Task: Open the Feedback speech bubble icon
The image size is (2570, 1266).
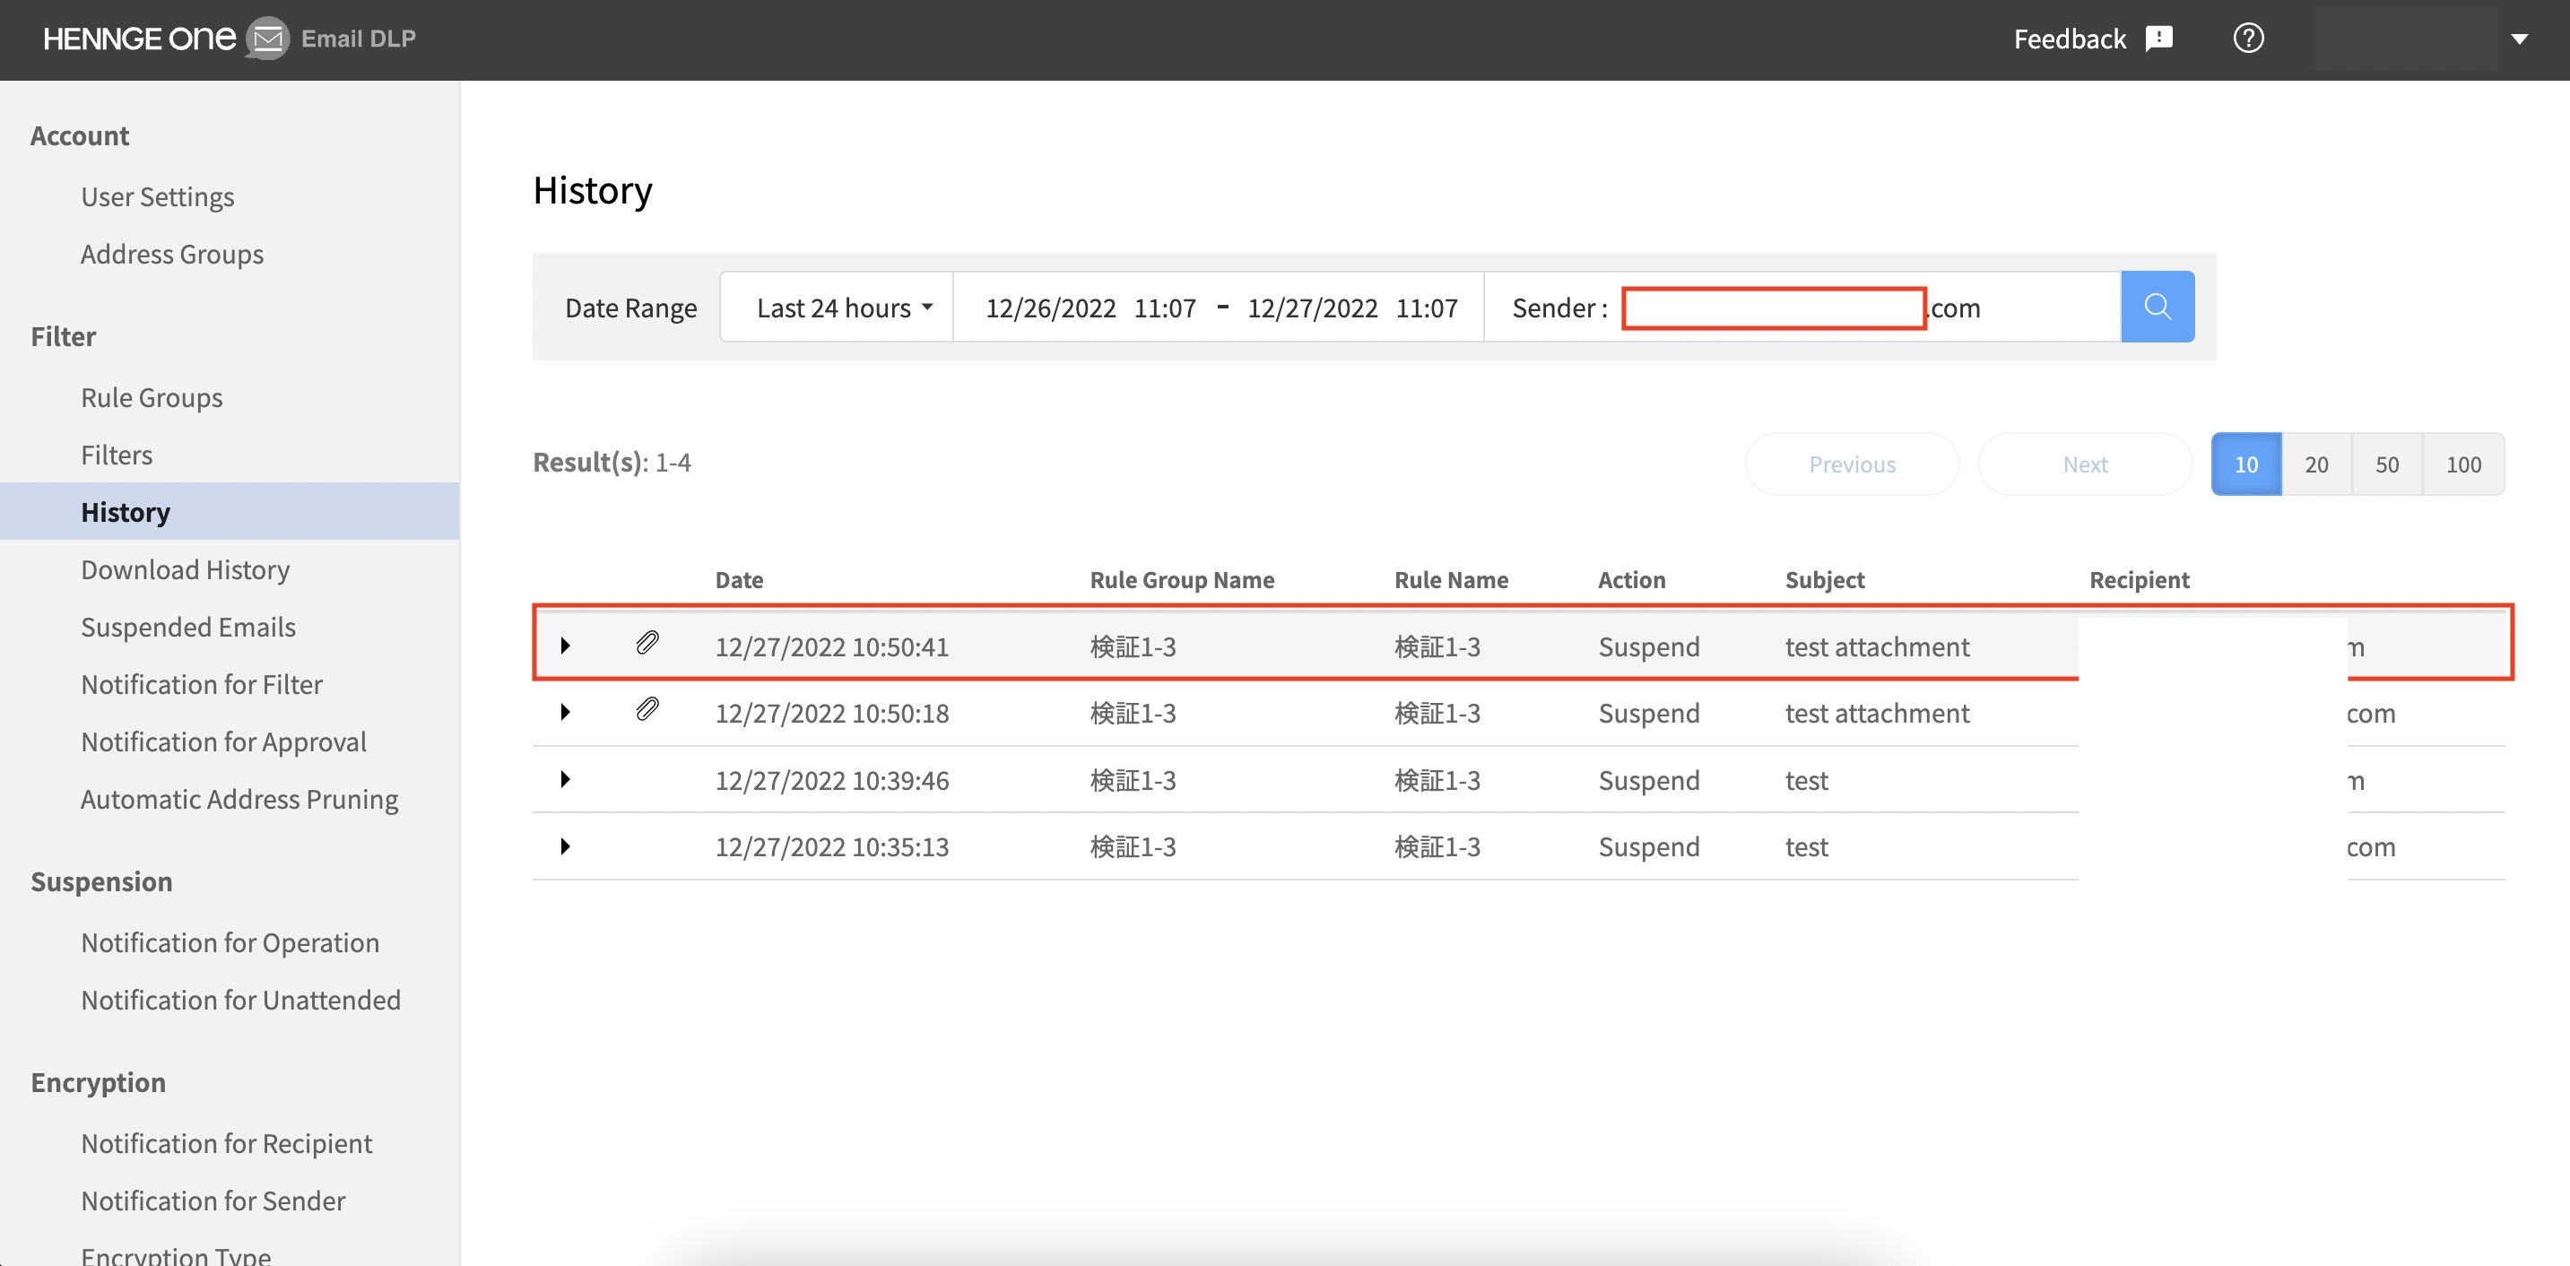Action: pos(2158,39)
